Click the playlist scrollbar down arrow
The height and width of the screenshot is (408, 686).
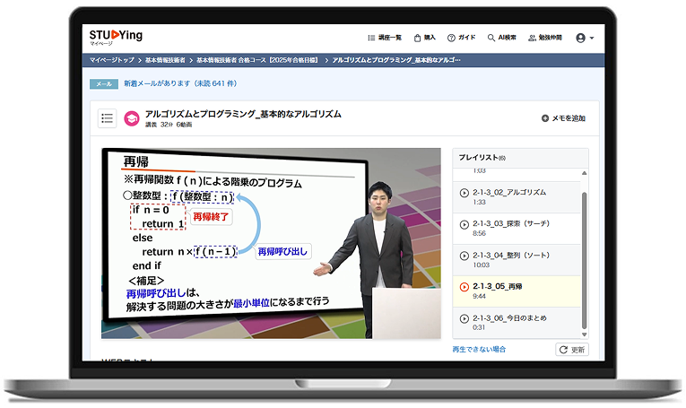584,334
